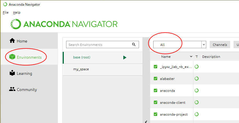Click the Home icon in sidebar
Screen dimensions: 239x123
(x=12, y=41)
